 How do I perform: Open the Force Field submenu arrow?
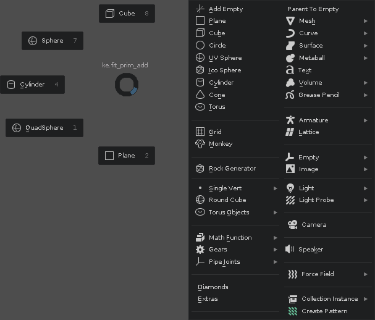[366, 274]
